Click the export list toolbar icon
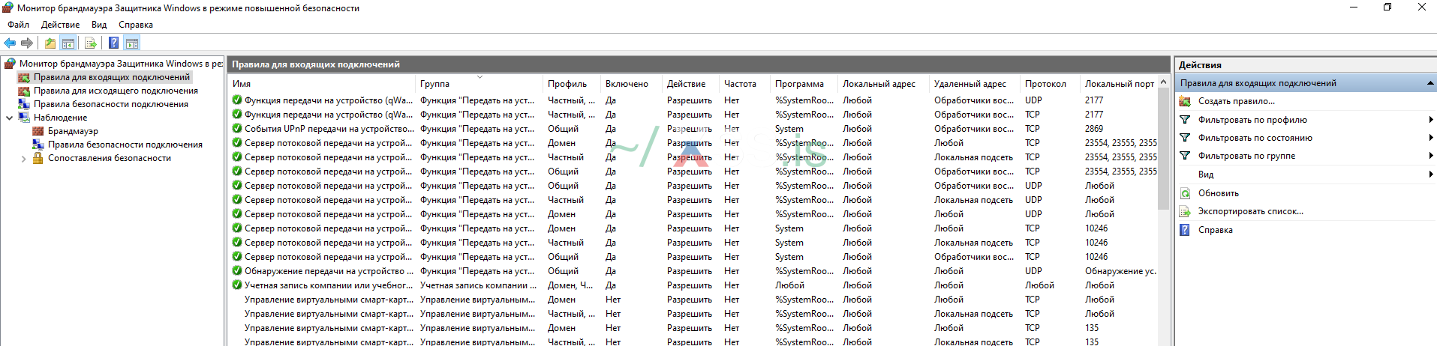 coord(90,43)
